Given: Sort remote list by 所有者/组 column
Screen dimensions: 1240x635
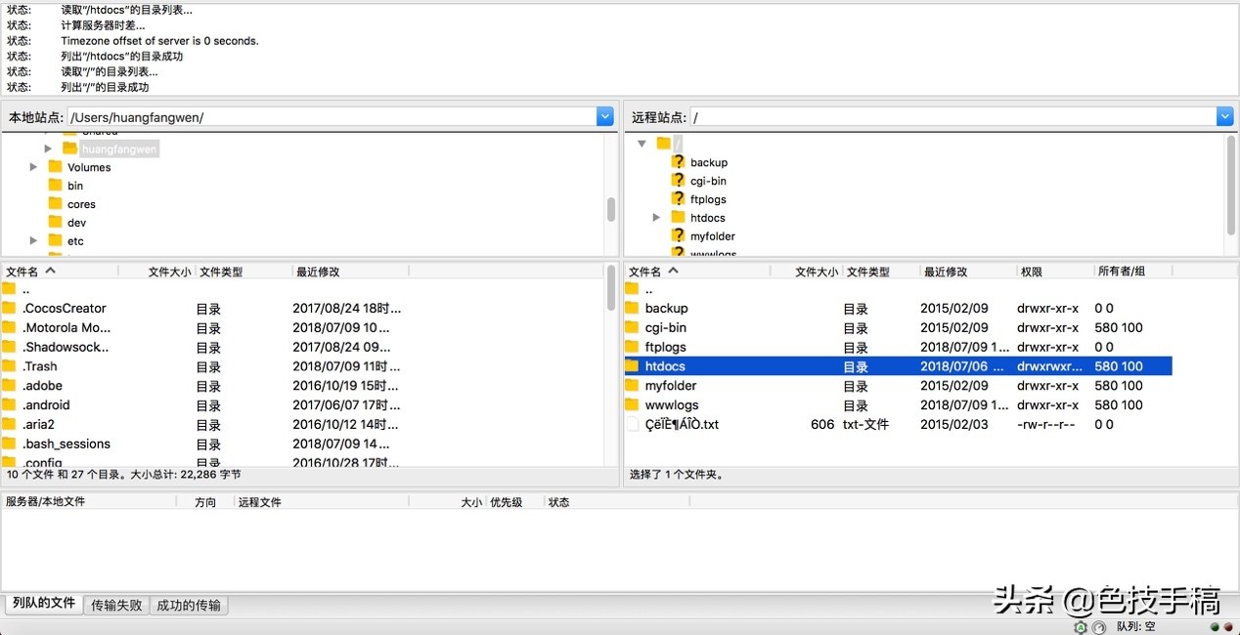Looking at the screenshot, I should point(1132,272).
